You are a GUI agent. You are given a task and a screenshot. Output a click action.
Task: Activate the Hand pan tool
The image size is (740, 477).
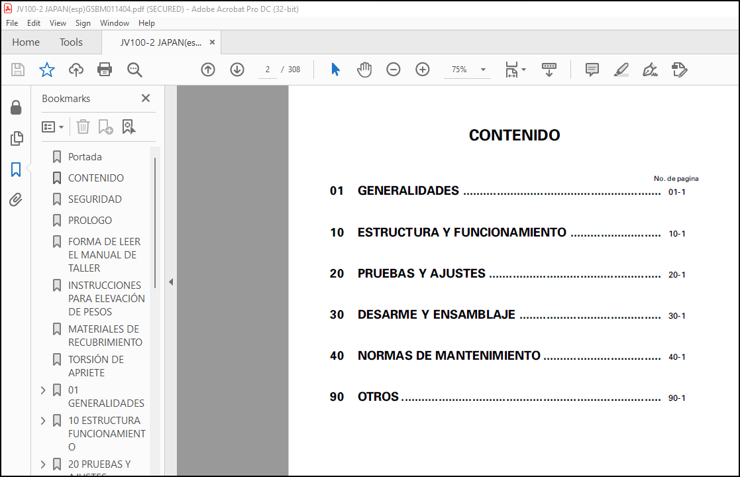point(364,70)
